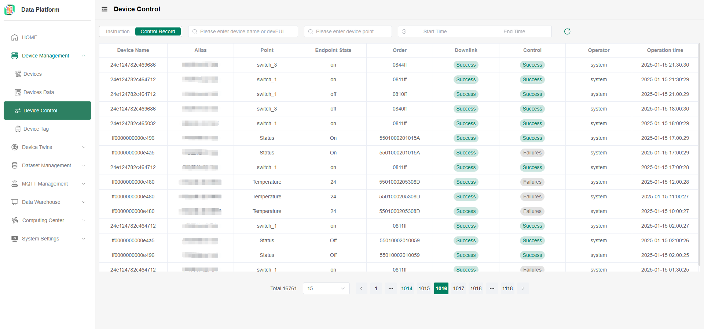Switch to the Instruction toggle option
Image resolution: width=704 pixels, height=329 pixels.
pyautogui.click(x=118, y=31)
